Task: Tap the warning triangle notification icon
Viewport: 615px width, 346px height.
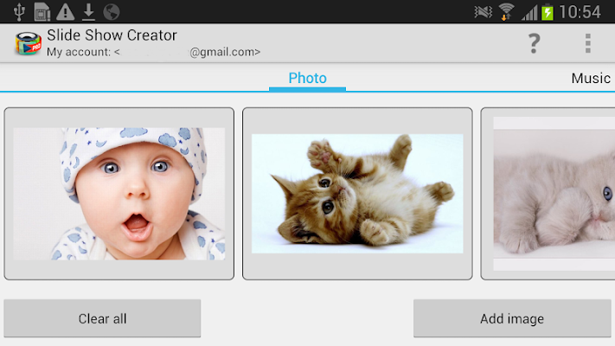Action: 65,12
